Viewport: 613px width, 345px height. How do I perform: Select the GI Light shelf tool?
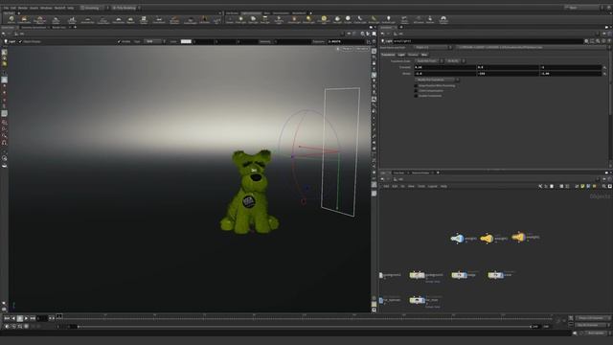348,19
